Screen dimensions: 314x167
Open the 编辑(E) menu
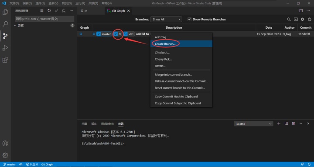27,3
